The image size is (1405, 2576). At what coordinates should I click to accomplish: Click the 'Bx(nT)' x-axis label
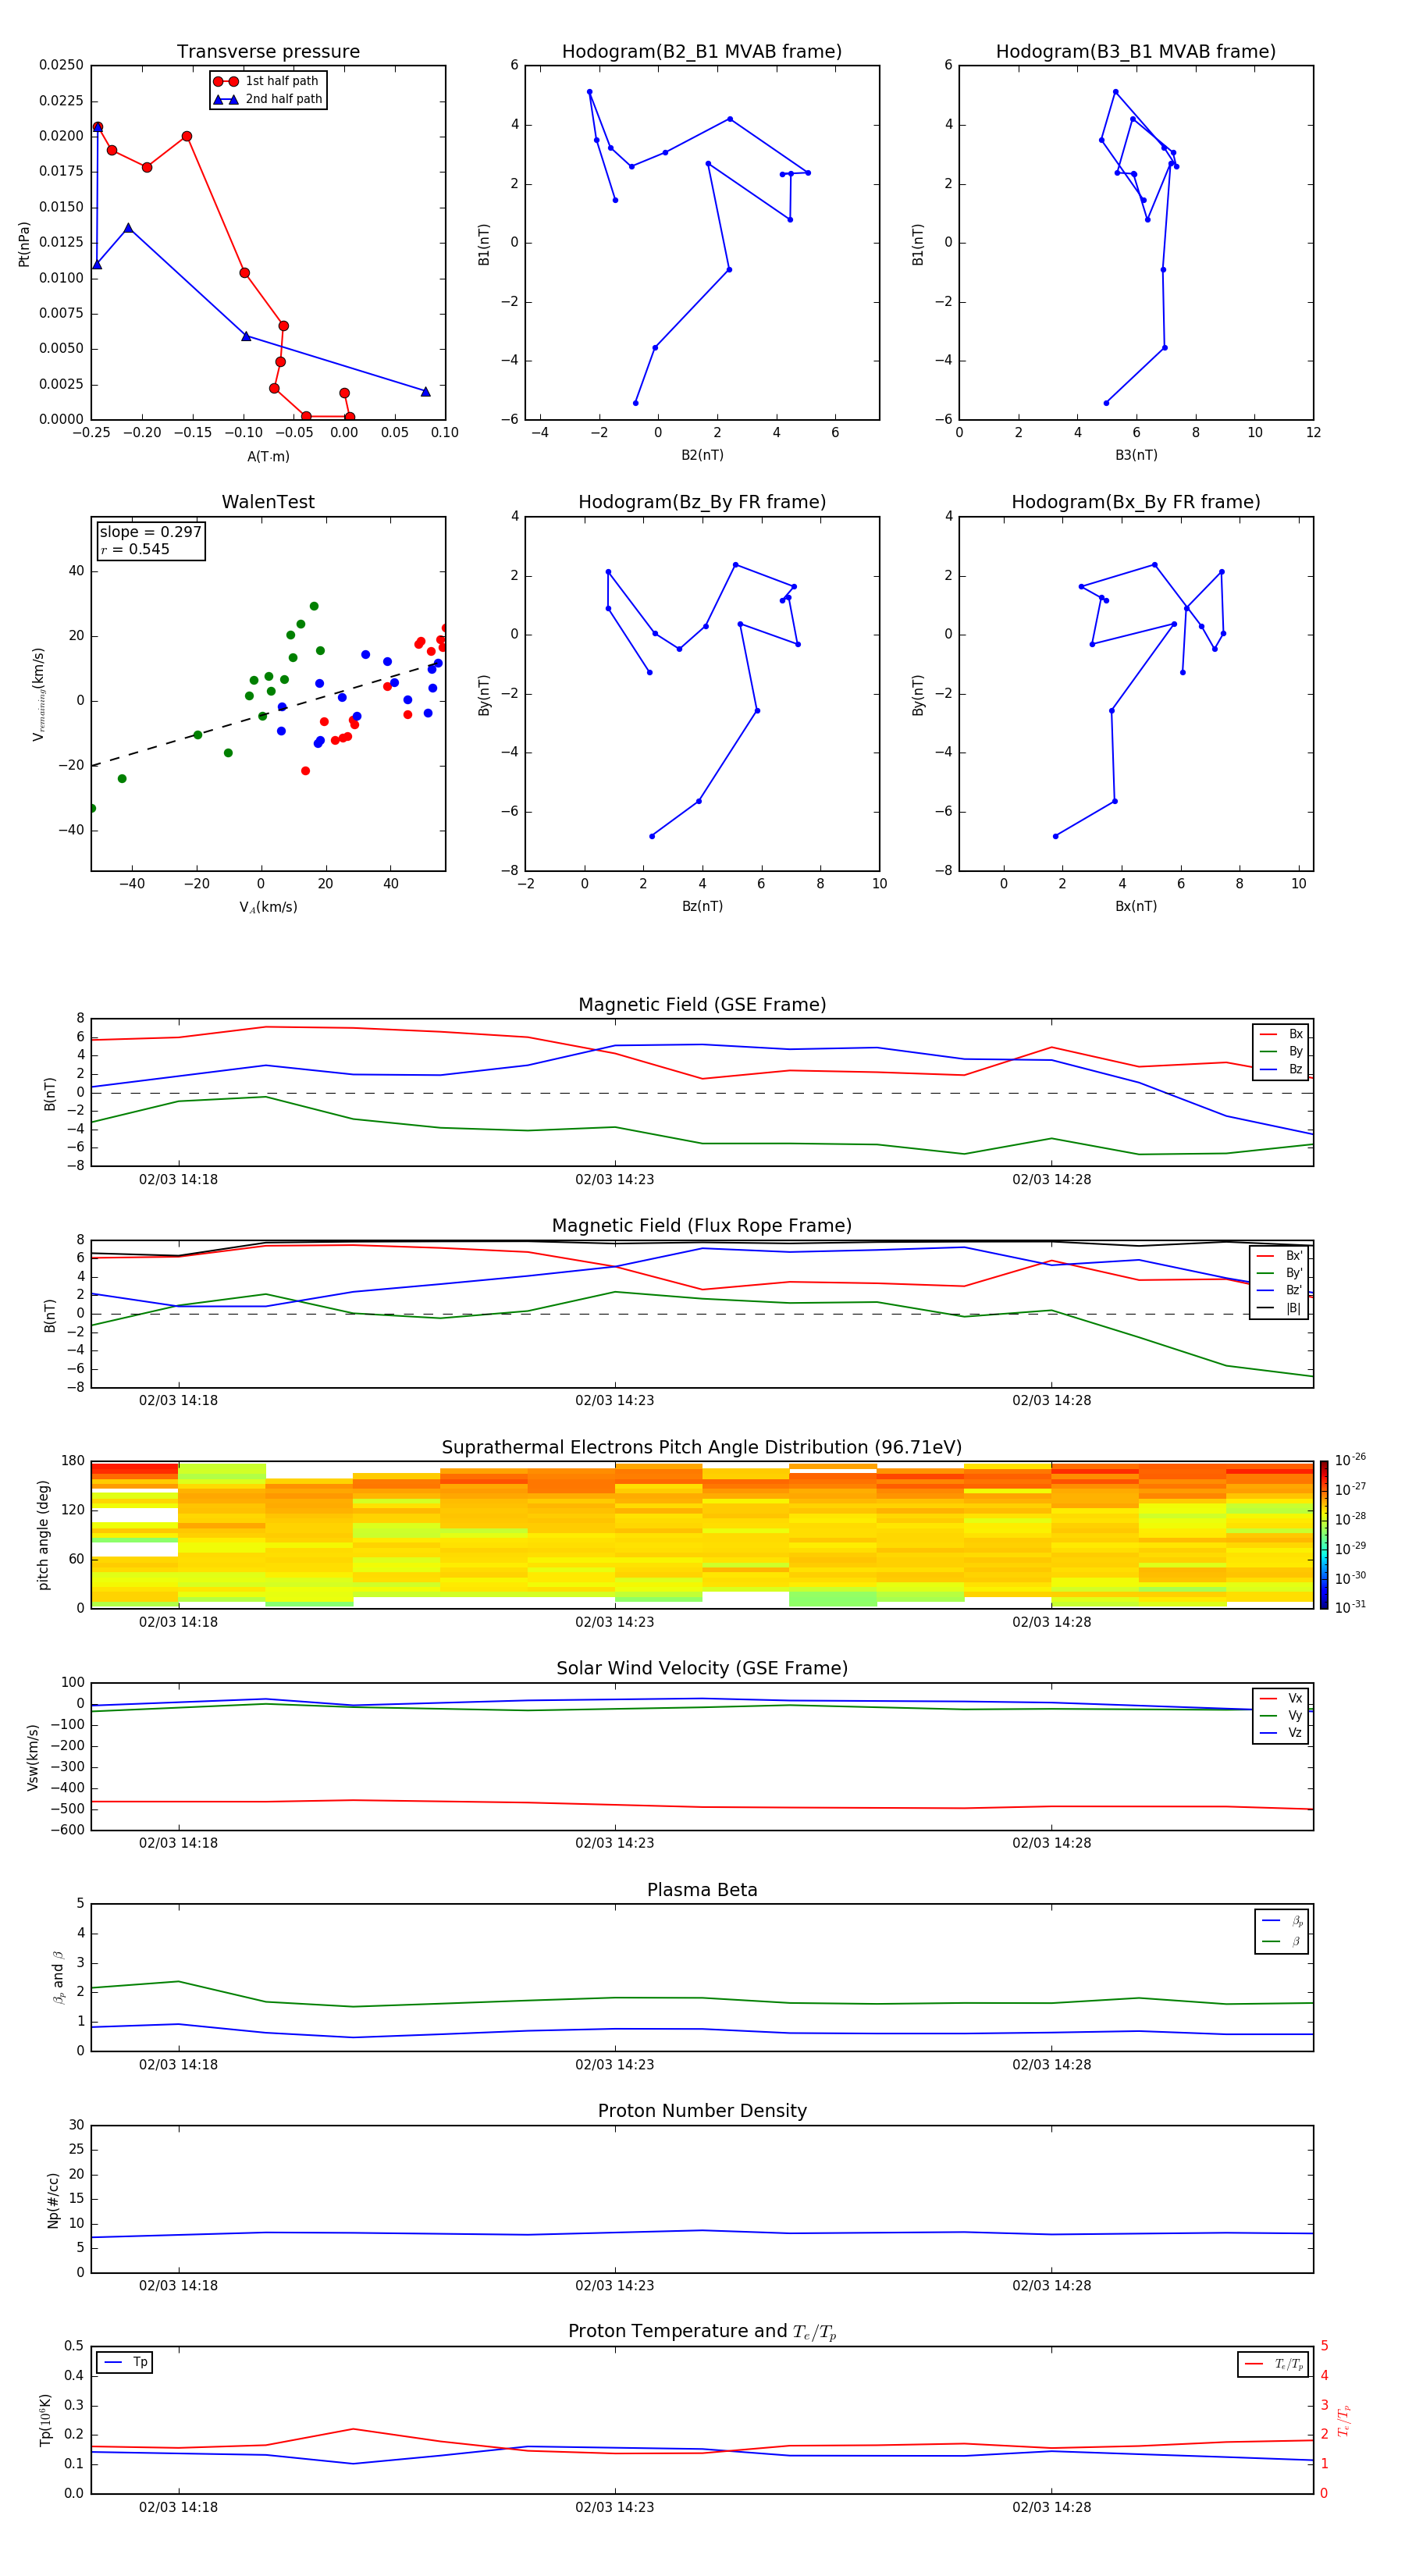pos(1136,906)
